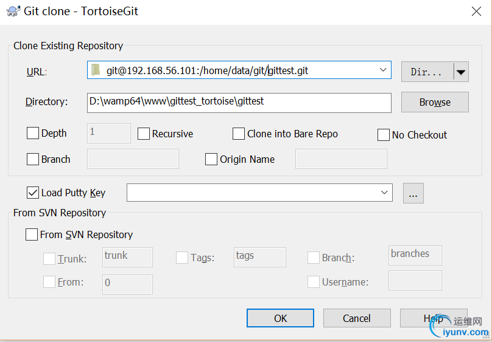Image resolution: width=492 pixels, height=342 pixels.
Task: Click the From revision field showing 0
Action: coord(127,284)
